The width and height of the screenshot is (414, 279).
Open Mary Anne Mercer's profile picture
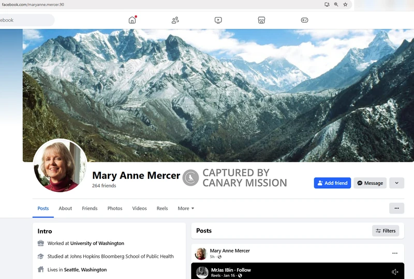[x=60, y=166]
